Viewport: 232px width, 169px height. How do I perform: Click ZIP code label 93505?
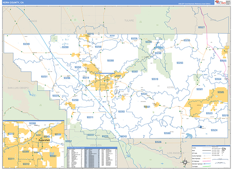click(221, 92)
